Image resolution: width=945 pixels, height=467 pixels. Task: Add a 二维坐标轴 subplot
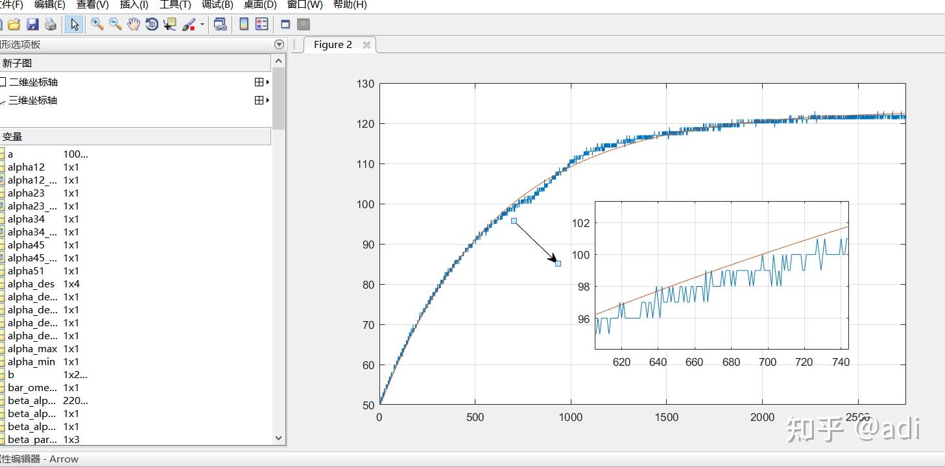point(34,82)
